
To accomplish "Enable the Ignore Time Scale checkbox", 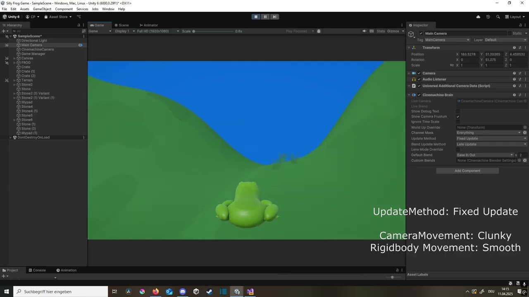I will [458, 122].
